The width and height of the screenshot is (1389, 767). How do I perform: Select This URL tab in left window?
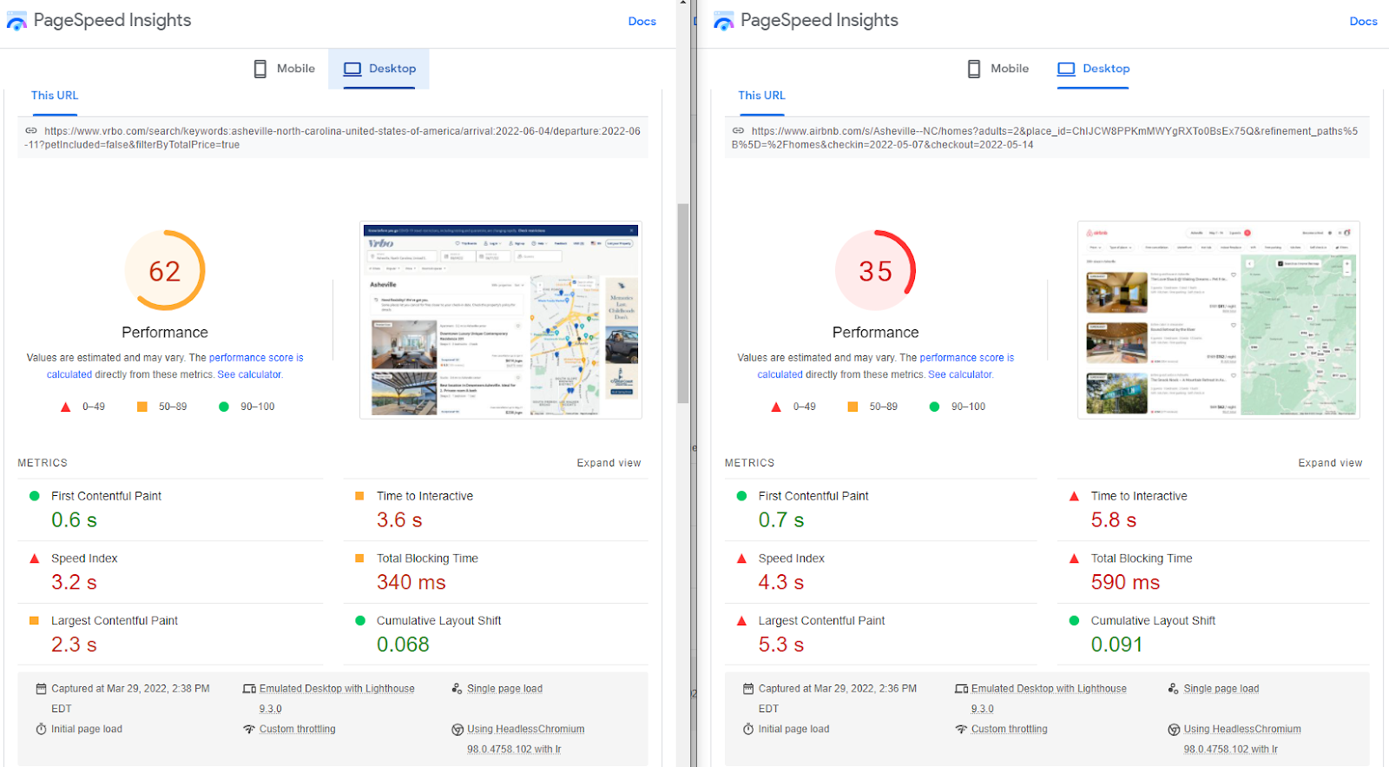click(55, 96)
